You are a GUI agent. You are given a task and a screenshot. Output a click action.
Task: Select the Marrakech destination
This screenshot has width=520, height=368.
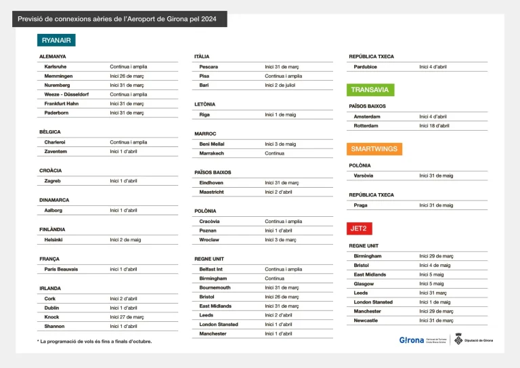[x=211, y=153]
